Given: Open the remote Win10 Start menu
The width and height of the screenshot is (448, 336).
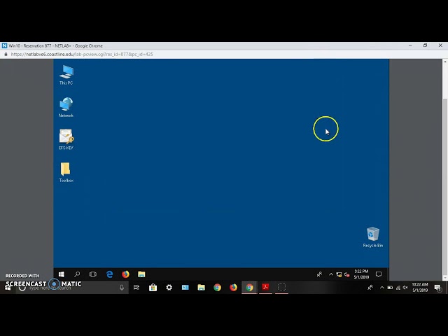Looking at the screenshot, I should [61, 274].
